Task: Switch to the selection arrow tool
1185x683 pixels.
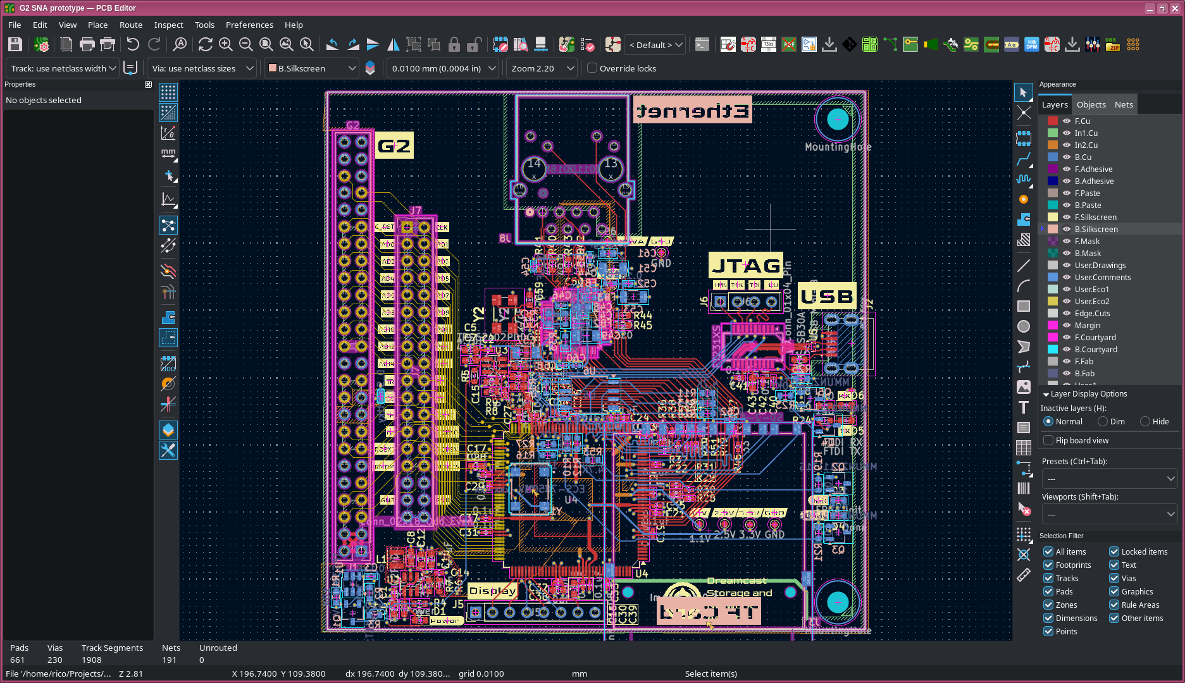Action: (x=1024, y=92)
